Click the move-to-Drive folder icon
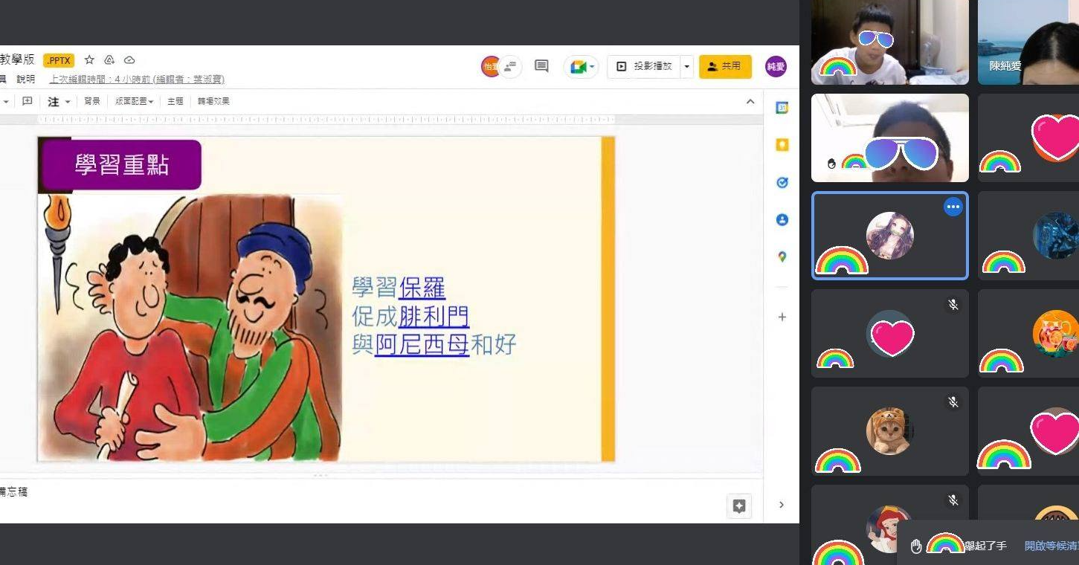This screenshot has width=1079, height=565. click(109, 60)
